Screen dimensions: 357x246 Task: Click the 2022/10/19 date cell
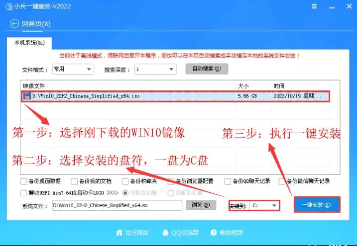coord(297,96)
